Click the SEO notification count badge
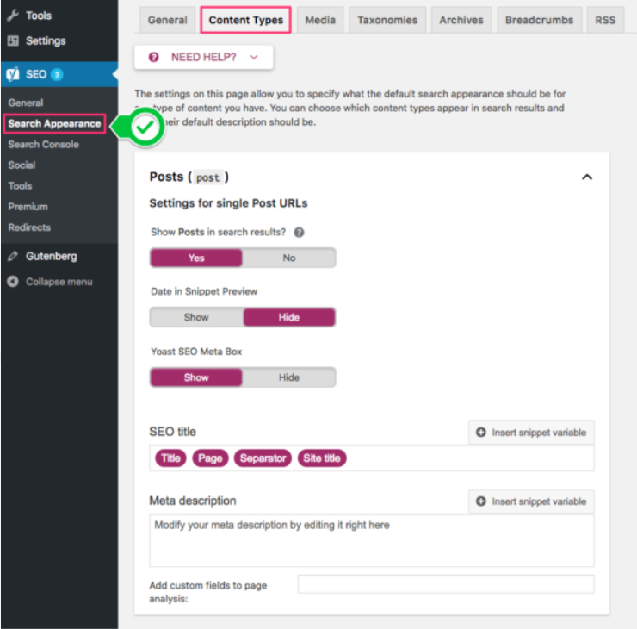Viewport: 637px width, 629px height. coord(57,74)
